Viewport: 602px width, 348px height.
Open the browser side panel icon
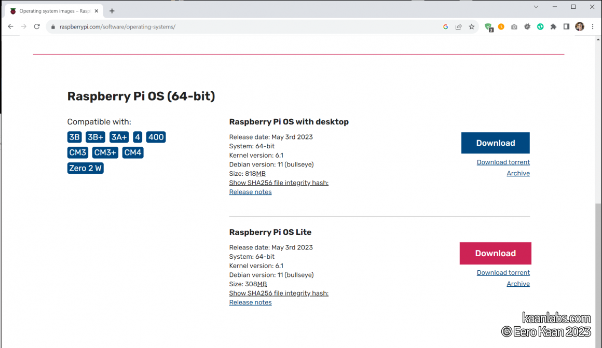tap(566, 26)
